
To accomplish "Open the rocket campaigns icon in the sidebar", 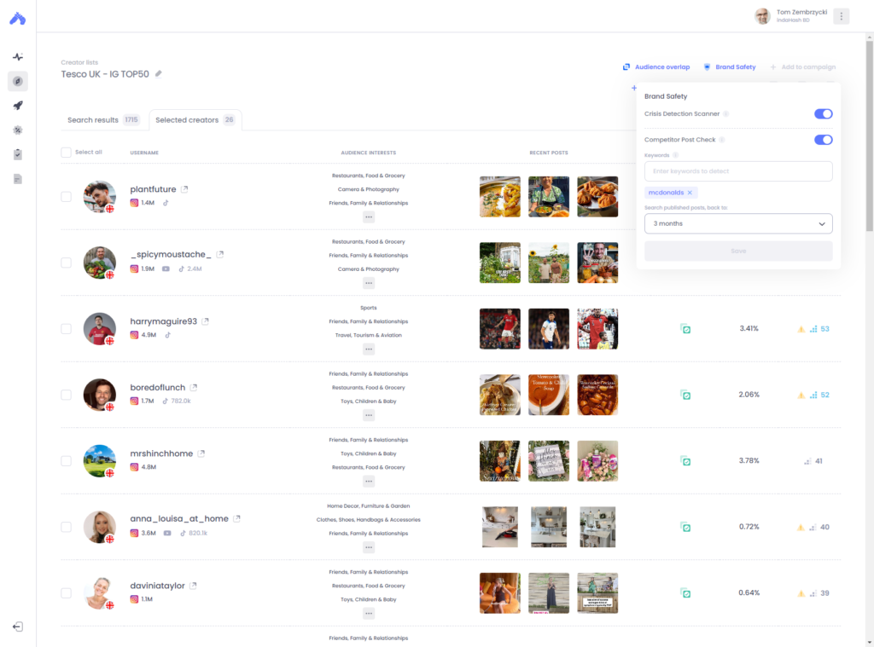I will 18,105.
